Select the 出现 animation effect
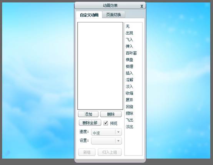 coord(129,33)
